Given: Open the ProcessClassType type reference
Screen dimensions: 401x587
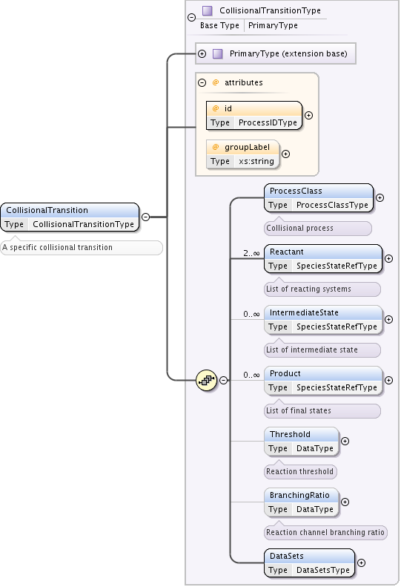Looking at the screenshot, I should tap(332, 205).
